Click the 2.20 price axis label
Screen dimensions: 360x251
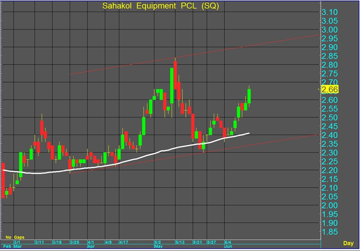330,170
